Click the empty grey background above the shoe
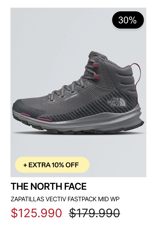Viewport: 151px width, 227px height. pos(58,29)
